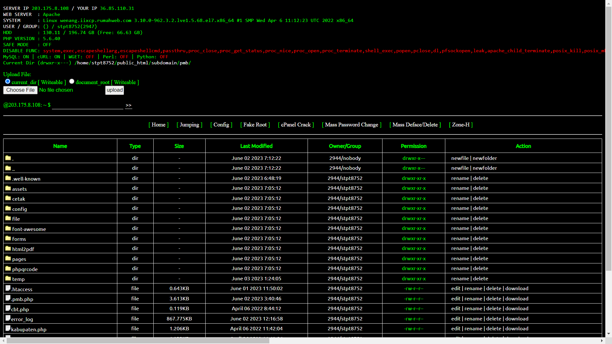Screen dimensions: 612x344
Task: Click the font-awesome folder icon
Action: 8,228
